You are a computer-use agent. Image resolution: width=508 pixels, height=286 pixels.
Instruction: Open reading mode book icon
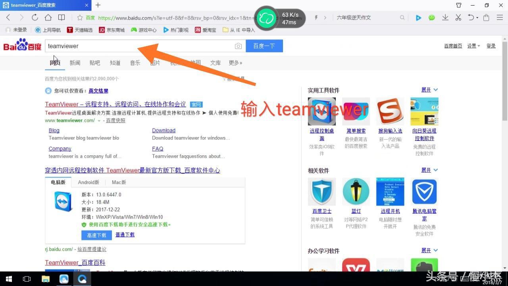point(62,17)
